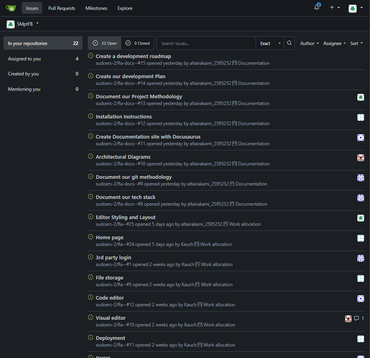Screen dimensions: 370x358
Task: Filter by Created by you
Action: coord(43,74)
